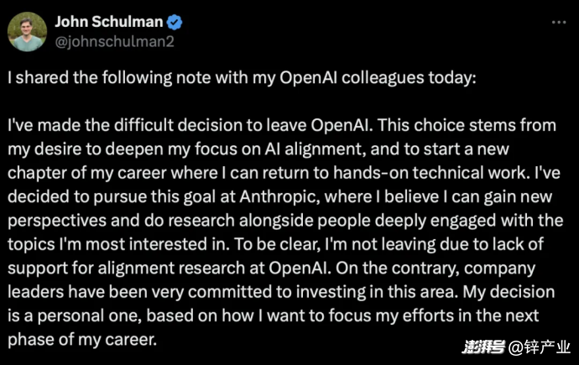579x365 pixels.
Task: Click the word Anthropic in the tweet
Action: tap(279, 196)
